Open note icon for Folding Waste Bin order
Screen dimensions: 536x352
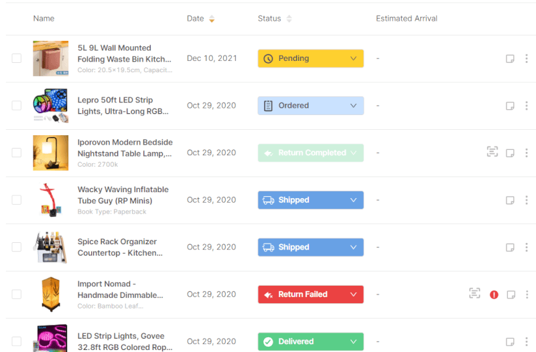point(510,59)
